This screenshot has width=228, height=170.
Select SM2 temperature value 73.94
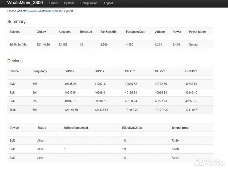pyautogui.click(x=175, y=158)
